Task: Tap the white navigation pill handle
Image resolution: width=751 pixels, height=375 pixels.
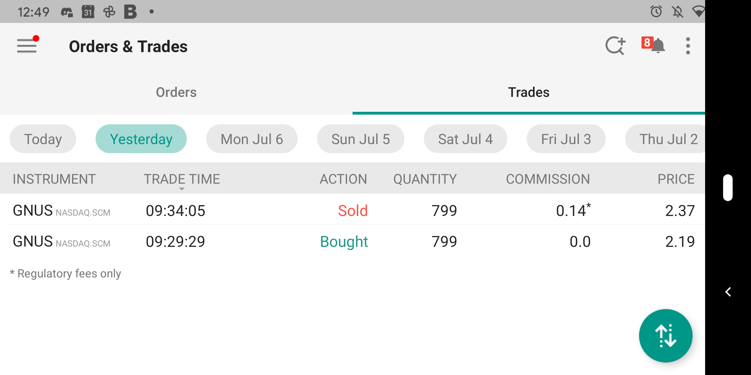Action: click(728, 187)
